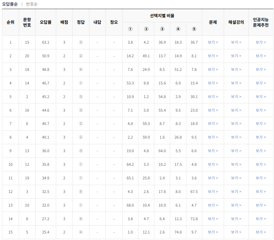This screenshot has width=274, height=240.
Task: Open 문제 보기 for question 20
Action: coord(213,56)
